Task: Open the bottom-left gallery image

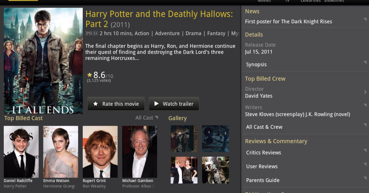Action: click(x=184, y=170)
